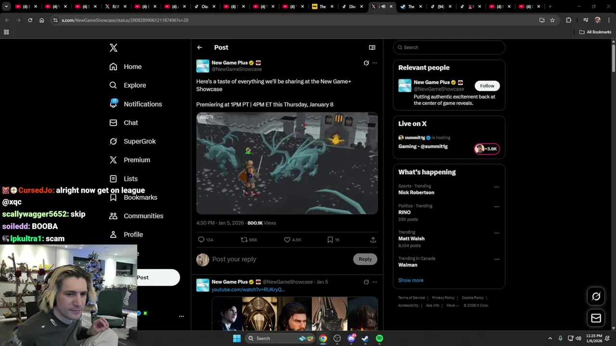The height and width of the screenshot is (346, 616).
Task: Click the back arrow beside Post header
Action: coord(199,48)
